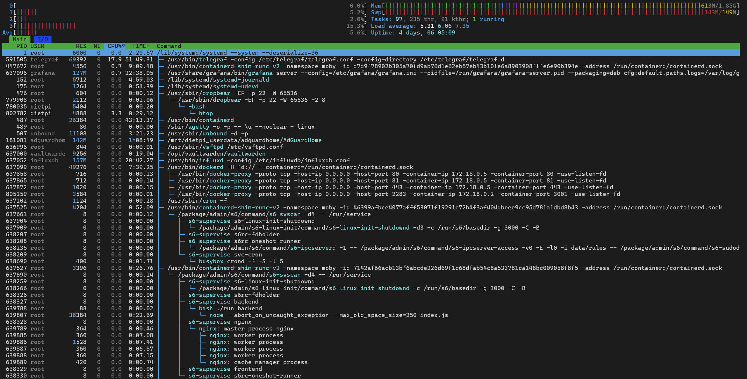Select the influxd process row
This screenshot has width=747, height=379.
[371, 160]
